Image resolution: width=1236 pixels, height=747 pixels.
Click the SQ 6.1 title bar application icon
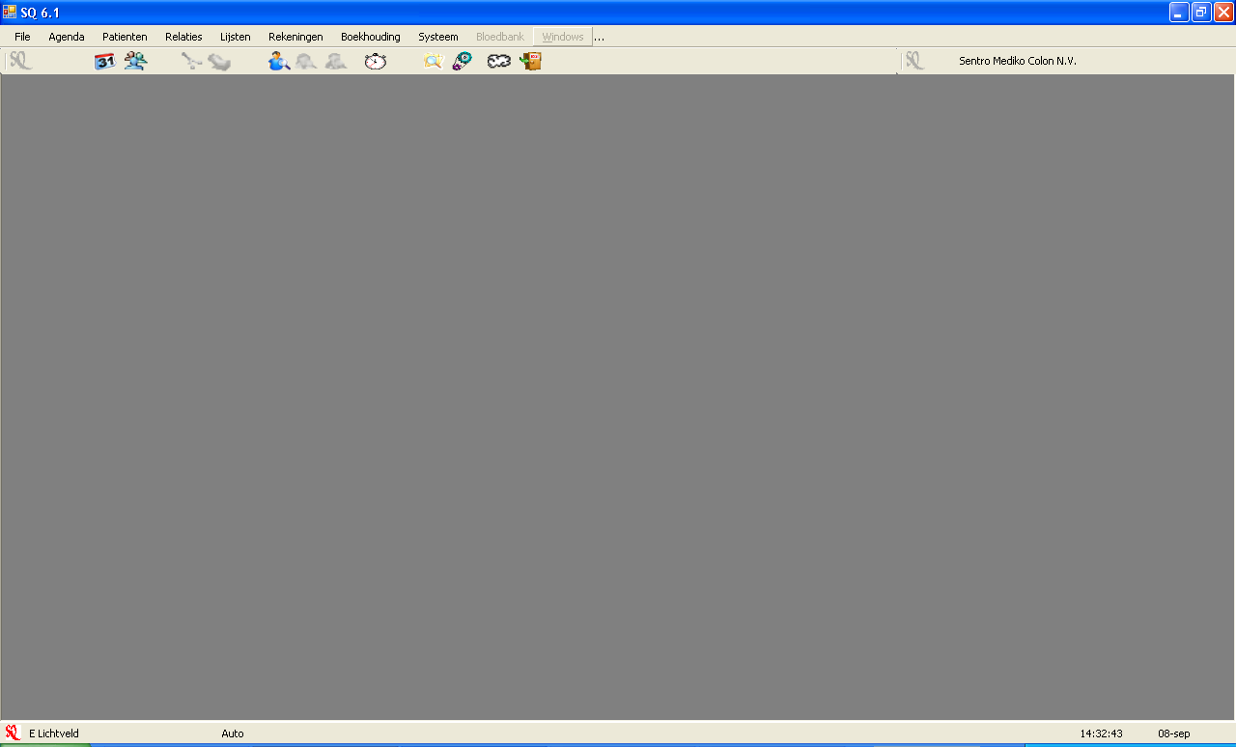click(x=10, y=12)
